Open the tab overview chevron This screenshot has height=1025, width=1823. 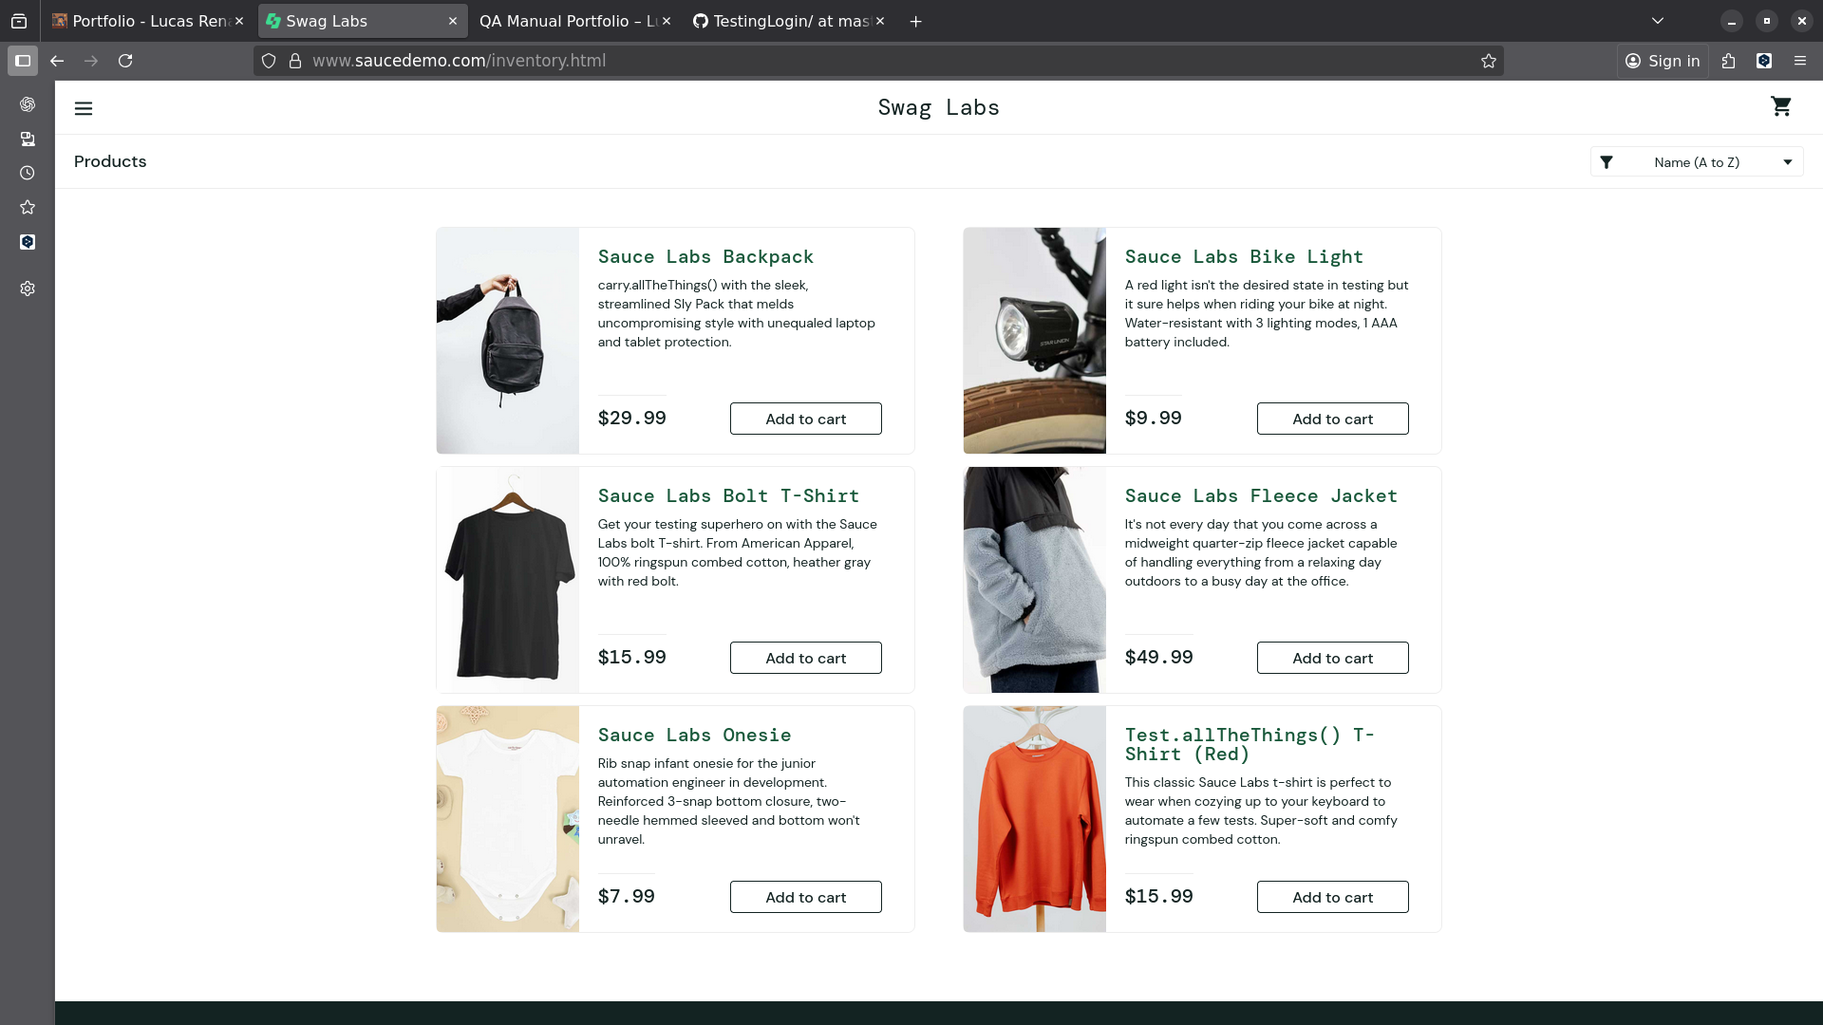pos(1658,20)
